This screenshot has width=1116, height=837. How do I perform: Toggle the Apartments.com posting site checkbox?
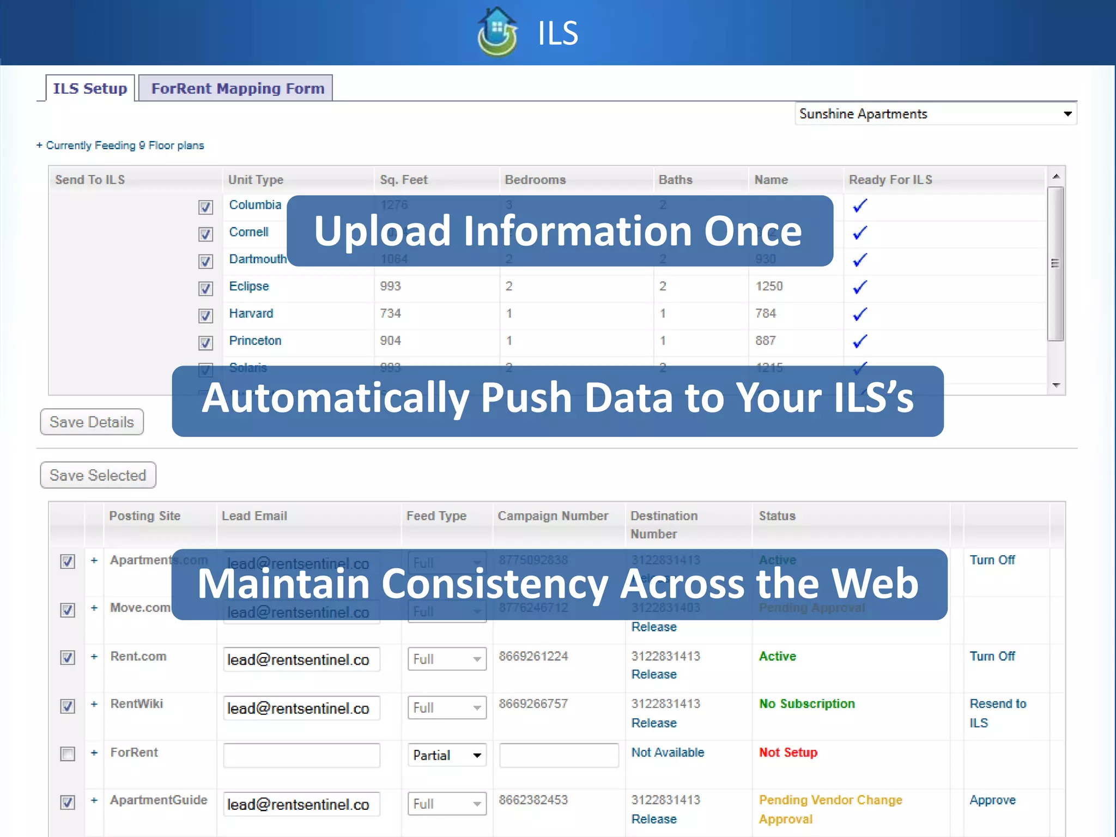[68, 561]
